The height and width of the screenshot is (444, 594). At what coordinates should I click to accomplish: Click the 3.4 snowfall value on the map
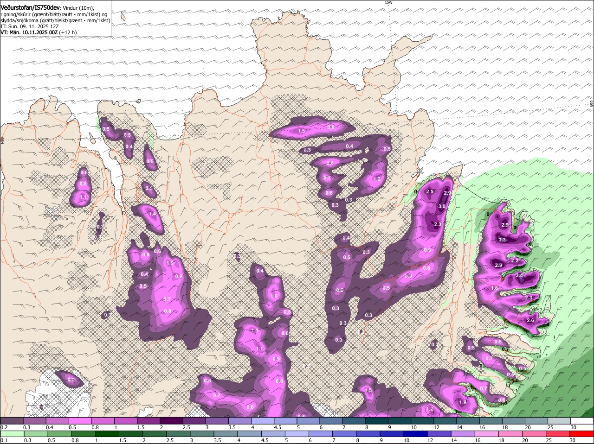coord(519,275)
